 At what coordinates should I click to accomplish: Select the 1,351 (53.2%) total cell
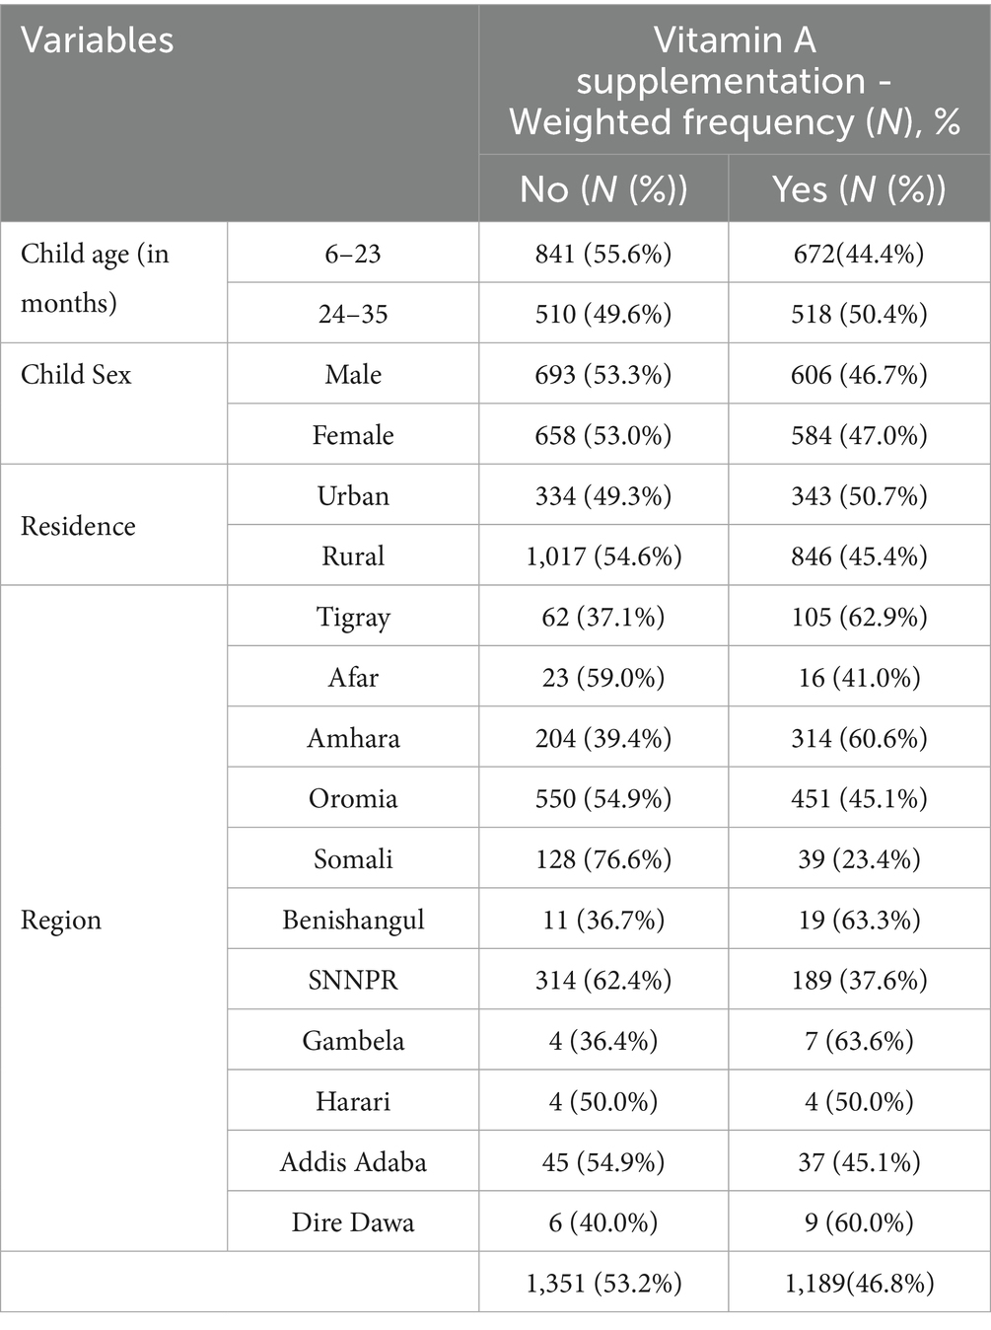pos(603,1283)
